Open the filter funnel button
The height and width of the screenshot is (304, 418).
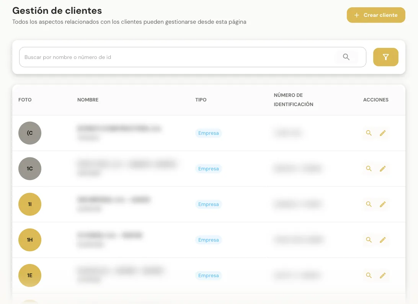tap(385, 57)
